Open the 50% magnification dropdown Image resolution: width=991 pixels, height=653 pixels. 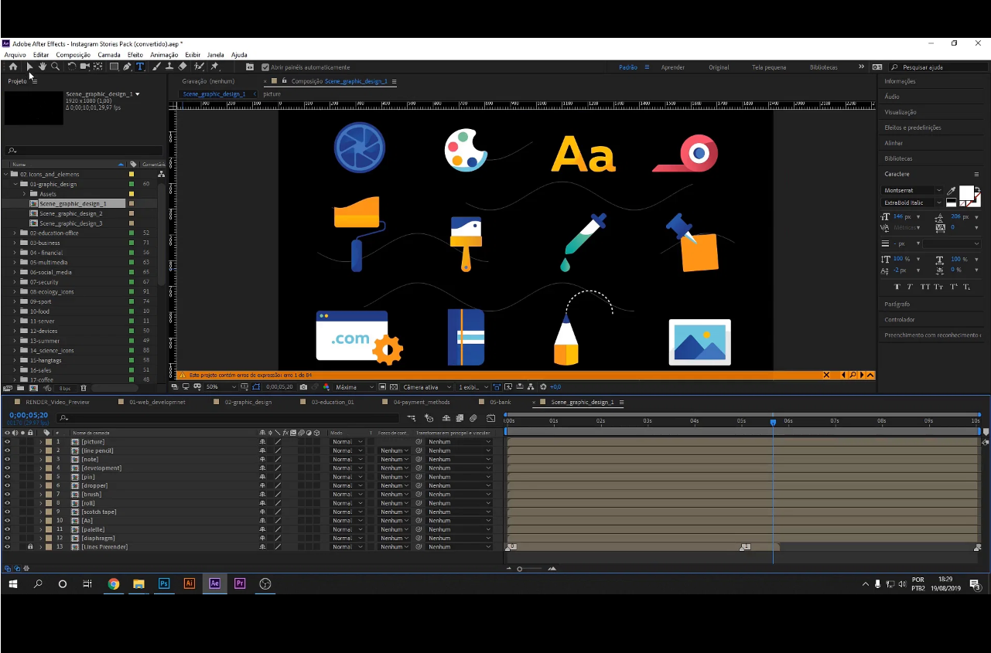(x=222, y=386)
